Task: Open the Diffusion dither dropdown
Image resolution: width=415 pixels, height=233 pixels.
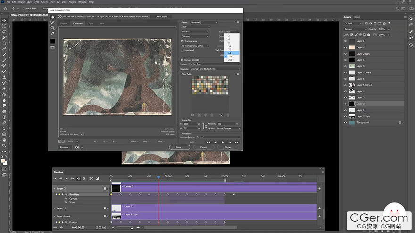Action: tap(195, 36)
